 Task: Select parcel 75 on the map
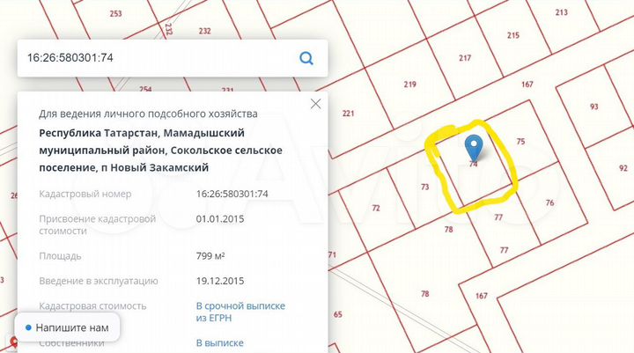point(520,142)
